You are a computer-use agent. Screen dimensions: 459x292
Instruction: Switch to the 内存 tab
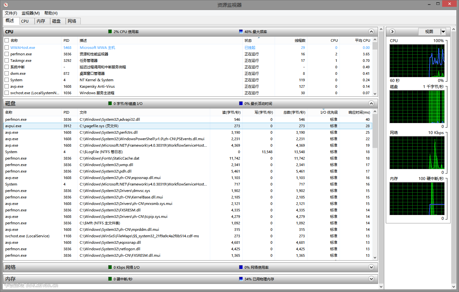tap(42, 21)
